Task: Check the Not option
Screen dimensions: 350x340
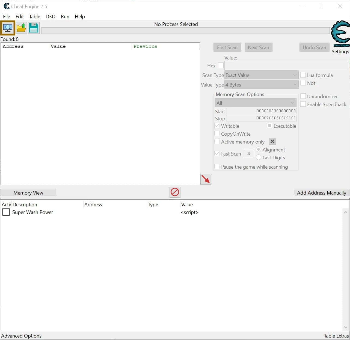Action: 303,83
